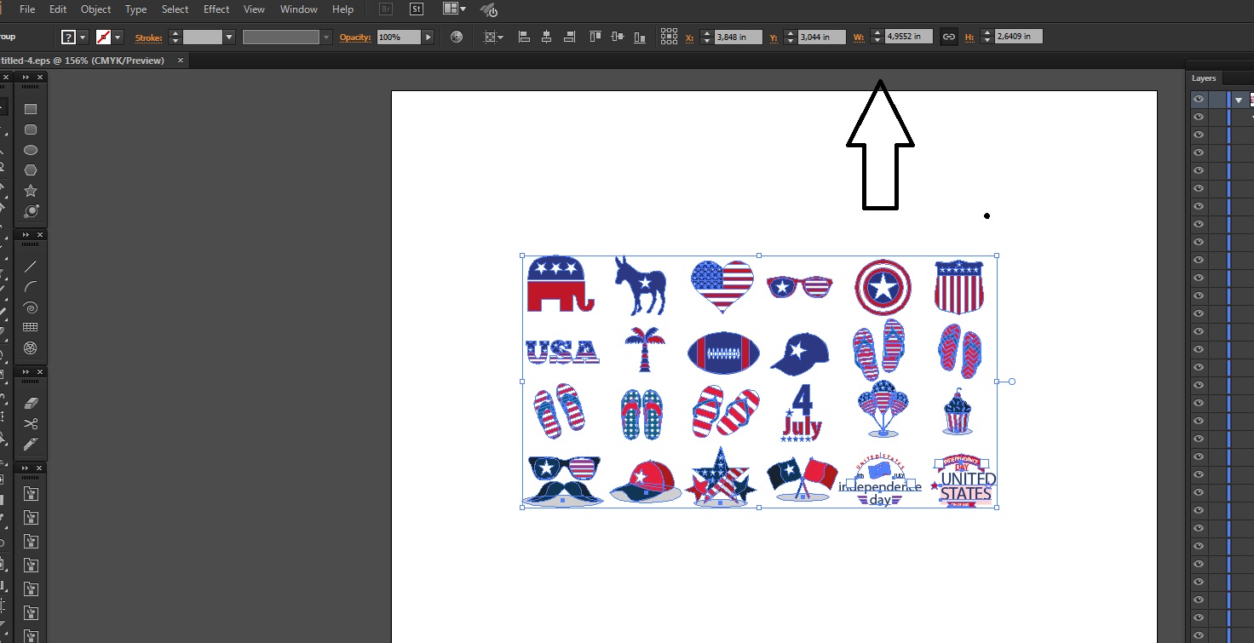Open the File menu
This screenshot has height=643, width=1254.
pyautogui.click(x=27, y=9)
